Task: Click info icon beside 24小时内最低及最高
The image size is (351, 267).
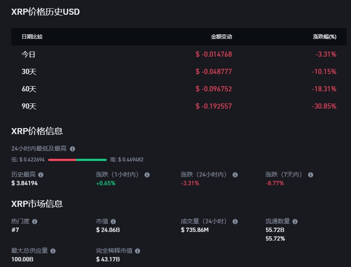Action: [72, 149]
